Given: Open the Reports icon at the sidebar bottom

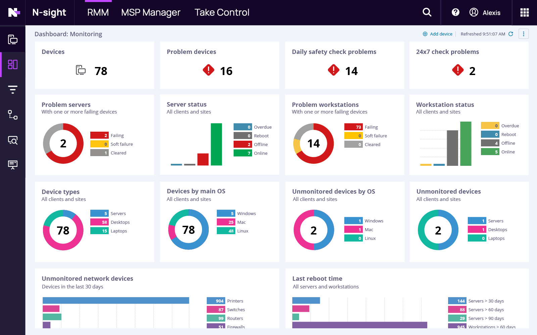Looking at the screenshot, I should (12, 165).
